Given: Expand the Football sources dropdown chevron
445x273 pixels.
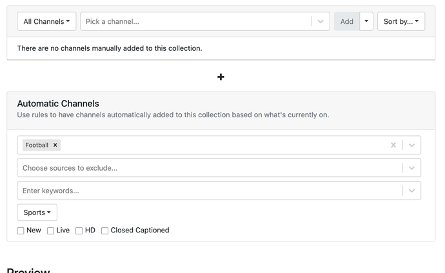Looking at the screenshot, I should [x=411, y=145].
